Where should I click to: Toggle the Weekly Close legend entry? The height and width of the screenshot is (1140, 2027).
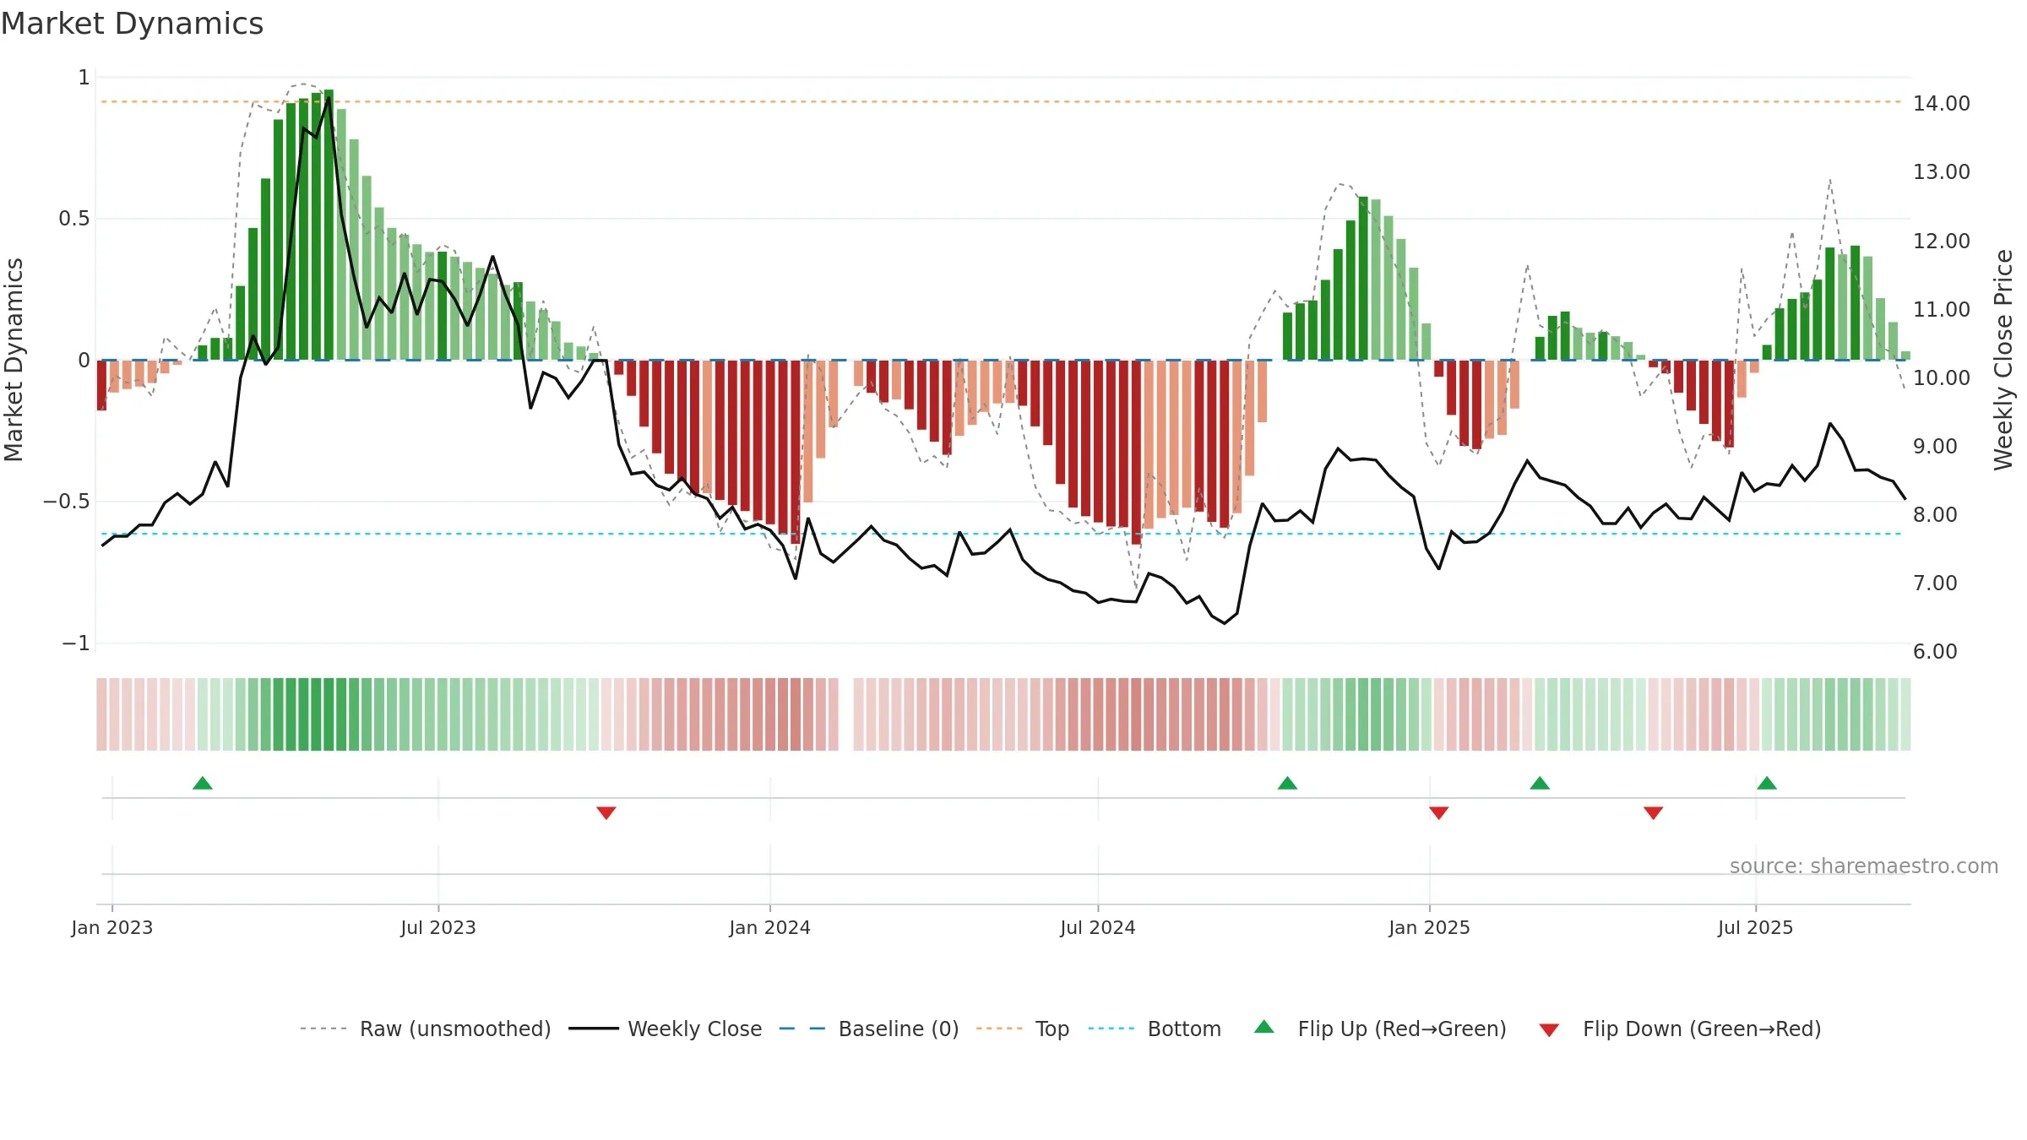(665, 1029)
